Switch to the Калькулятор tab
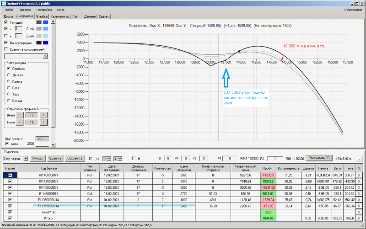This screenshot has width=366, height=229. pos(60,16)
